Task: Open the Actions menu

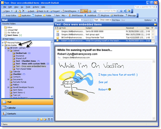Action: (36, 7)
